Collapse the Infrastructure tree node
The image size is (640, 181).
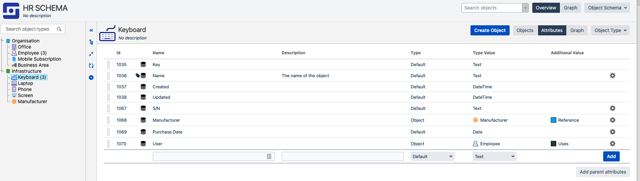pyautogui.click(x=2, y=71)
